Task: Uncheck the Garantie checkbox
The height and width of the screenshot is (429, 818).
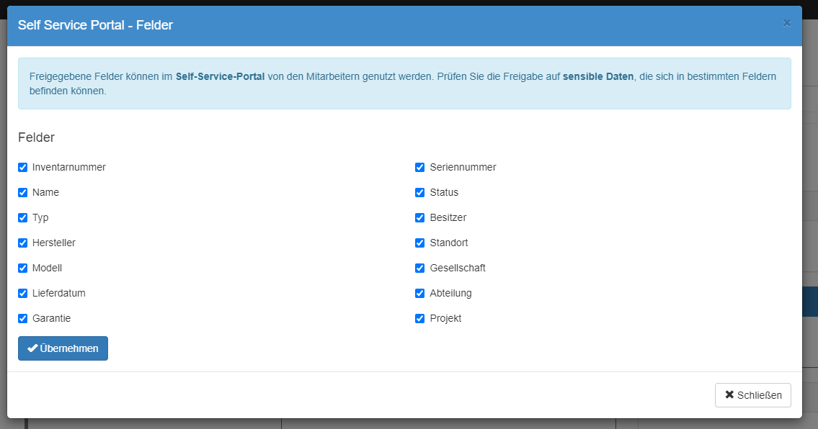Action: (x=23, y=319)
